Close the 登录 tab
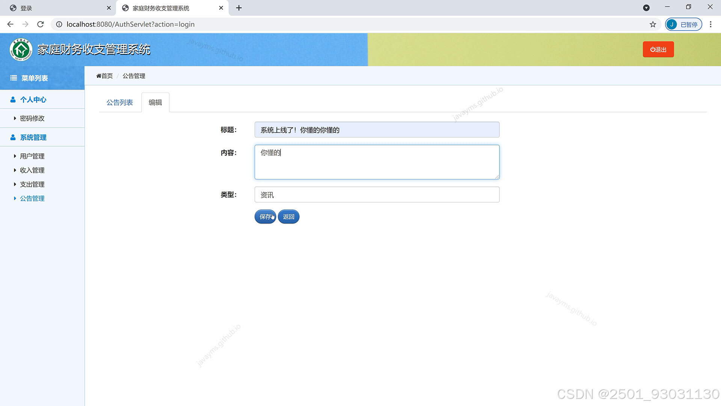Viewport: 721px width, 406px height. 109,8
